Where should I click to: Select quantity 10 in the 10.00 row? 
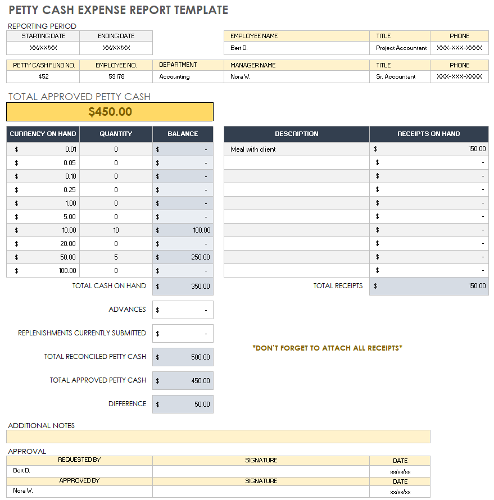(116, 230)
